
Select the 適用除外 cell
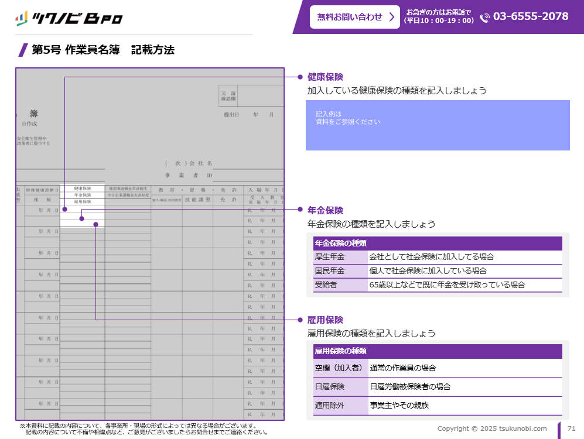(340, 406)
